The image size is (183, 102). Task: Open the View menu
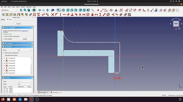[9, 7]
